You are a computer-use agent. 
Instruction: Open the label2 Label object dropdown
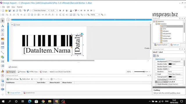point(184,52)
